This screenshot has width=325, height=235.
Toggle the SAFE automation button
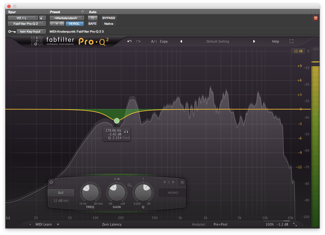pyautogui.click(x=92, y=24)
